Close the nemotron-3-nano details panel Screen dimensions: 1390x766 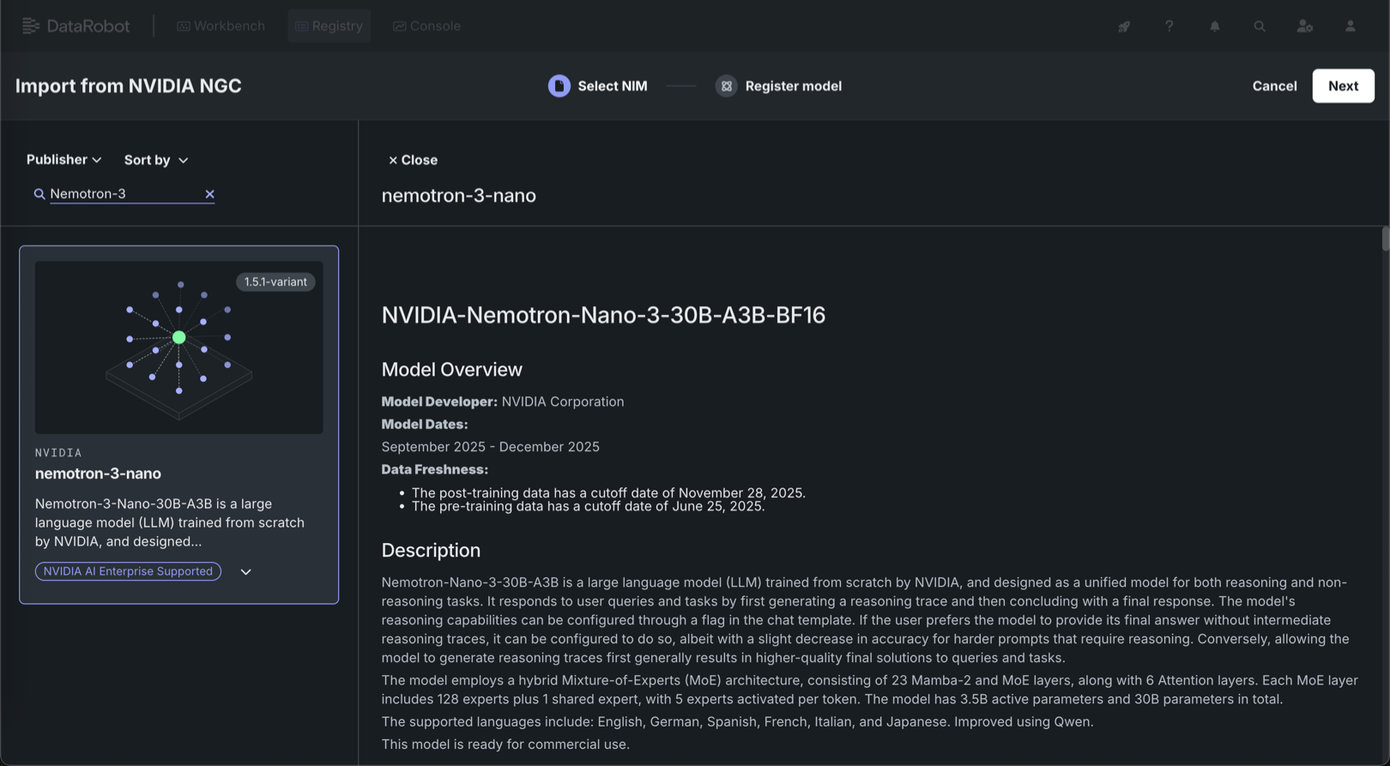[413, 160]
